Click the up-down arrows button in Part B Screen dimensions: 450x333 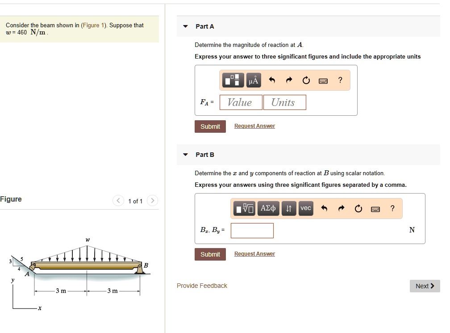[289, 208]
